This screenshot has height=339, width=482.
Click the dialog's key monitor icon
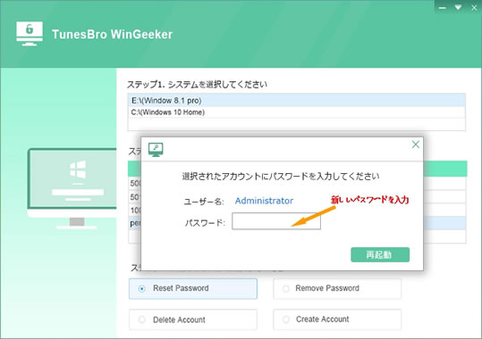[x=156, y=149]
